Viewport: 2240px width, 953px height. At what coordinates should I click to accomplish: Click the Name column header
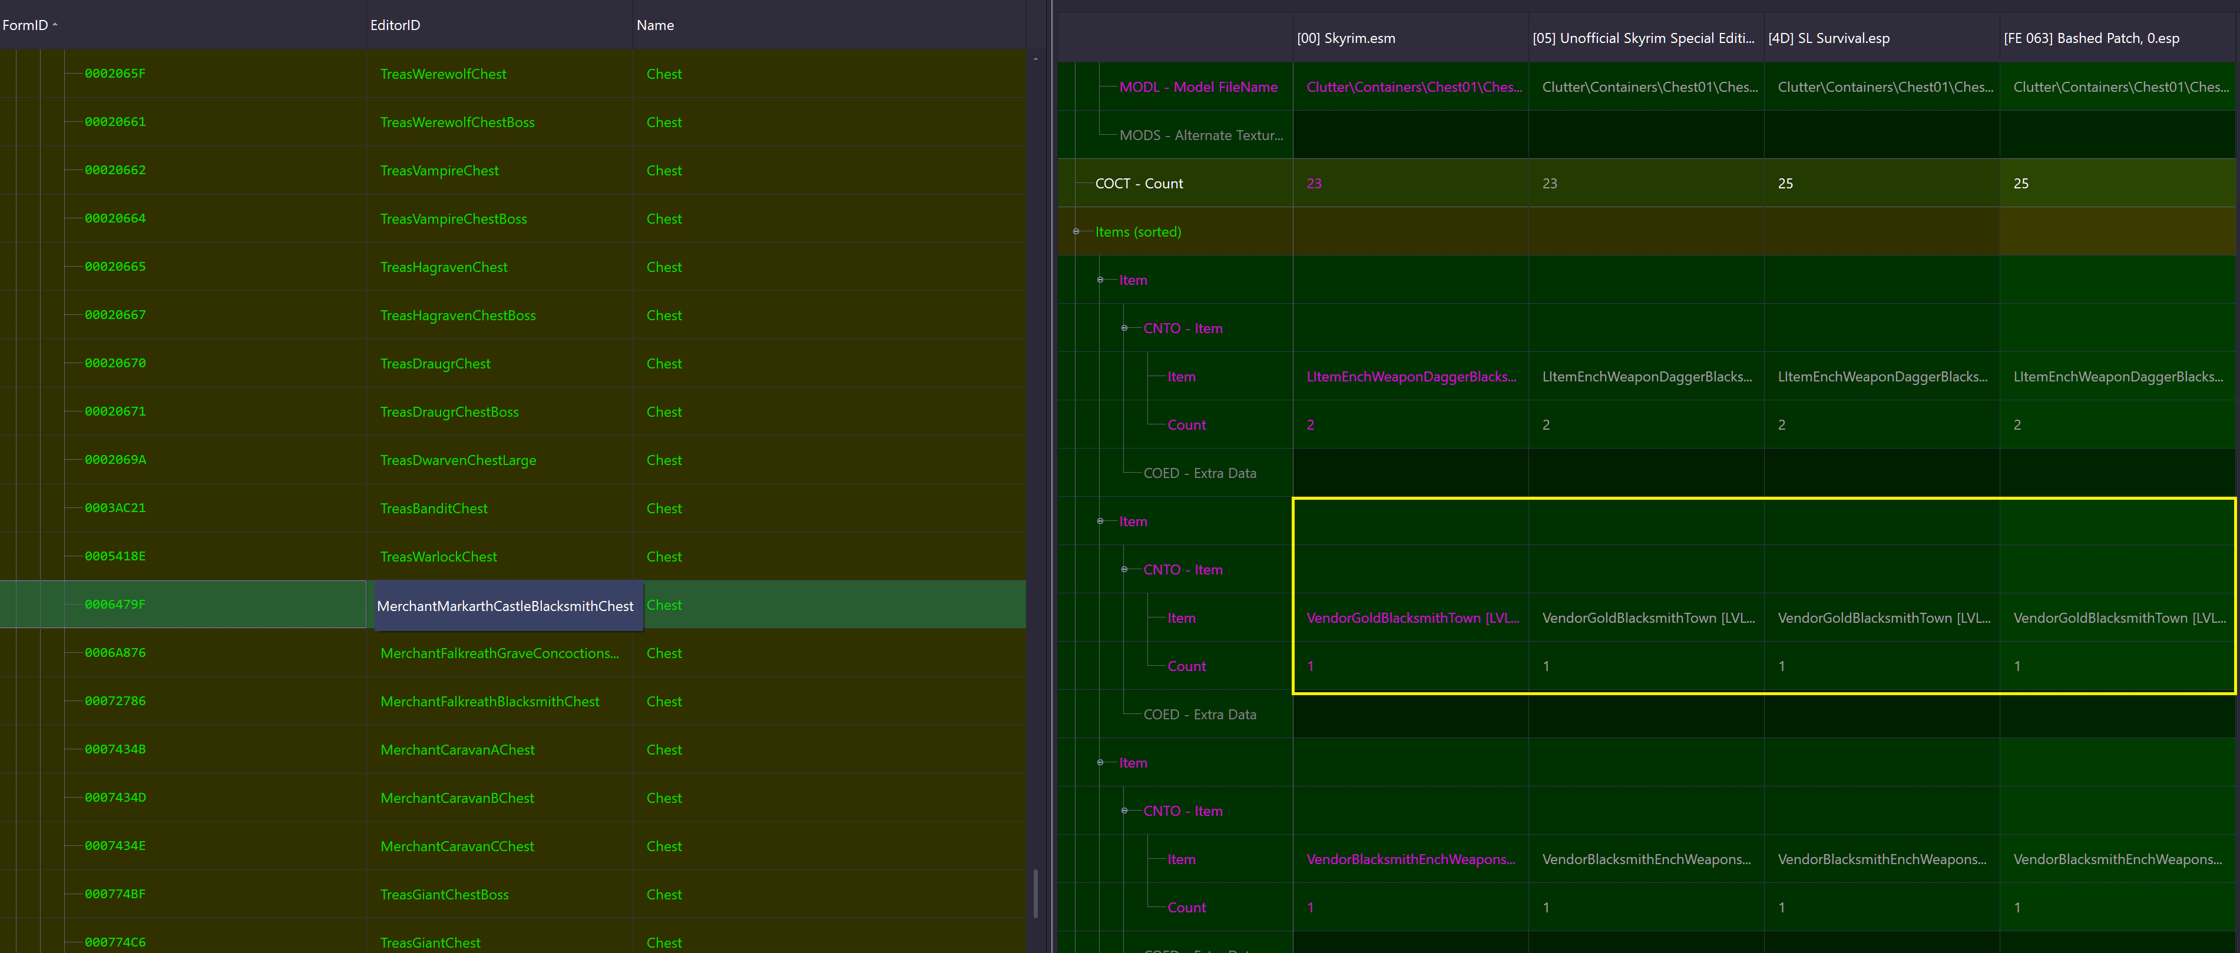pyautogui.click(x=655, y=25)
